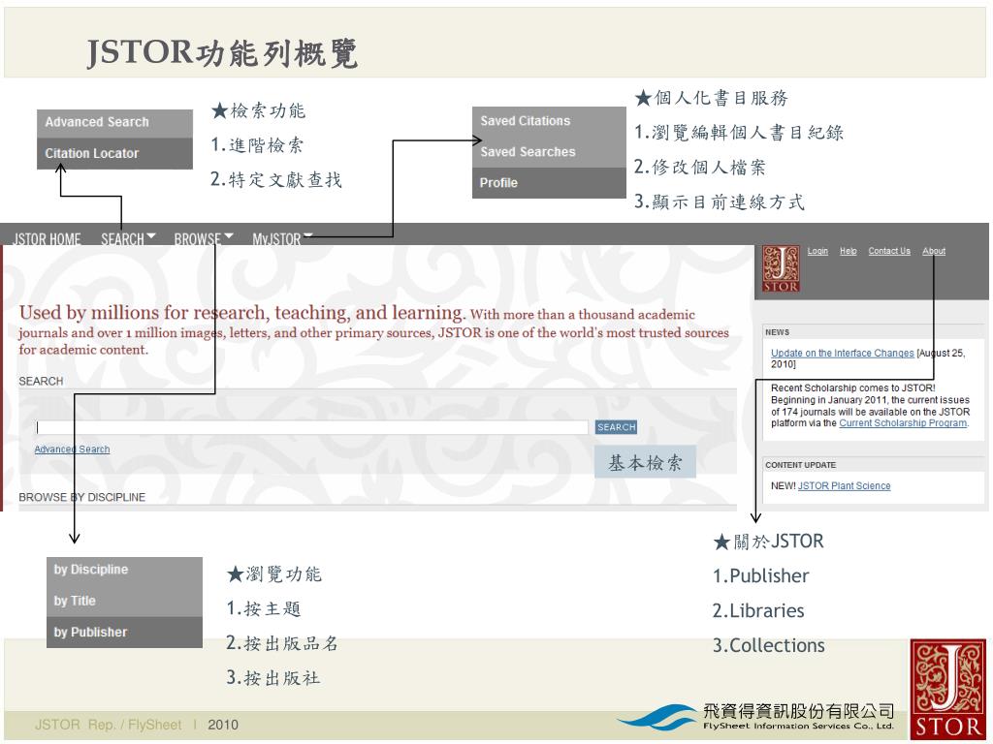Click the 1.按主題 list item
Image resolution: width=993 pixels, height=744 pixels.
pos(264,608)
